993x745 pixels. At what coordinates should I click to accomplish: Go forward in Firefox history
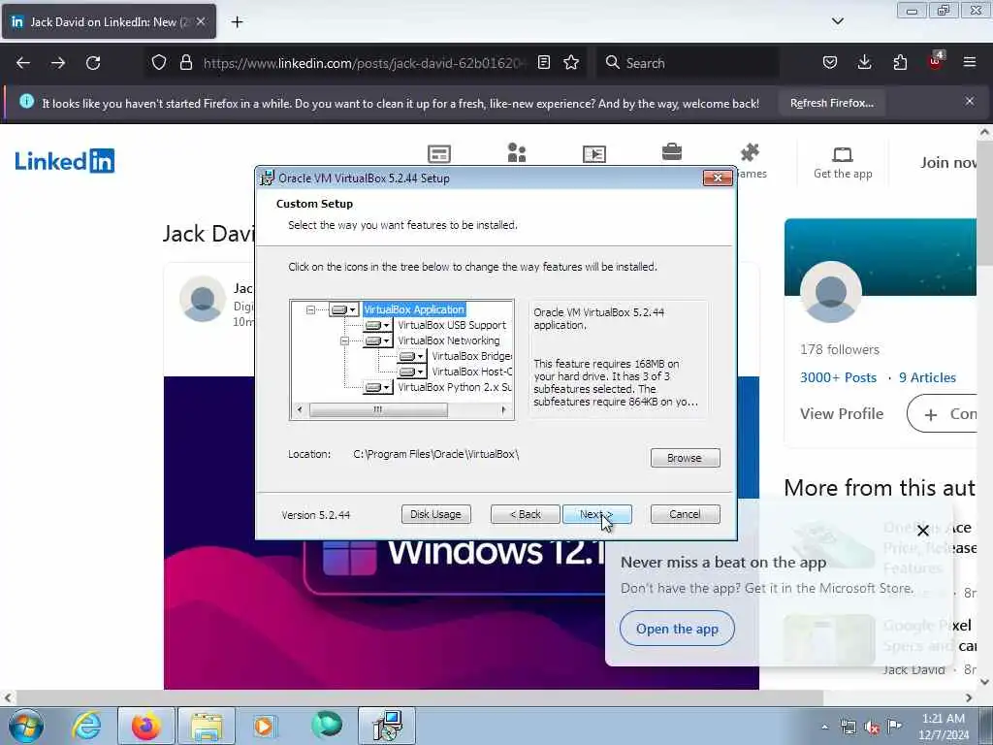pyautogui.click(x=58, y=63)
